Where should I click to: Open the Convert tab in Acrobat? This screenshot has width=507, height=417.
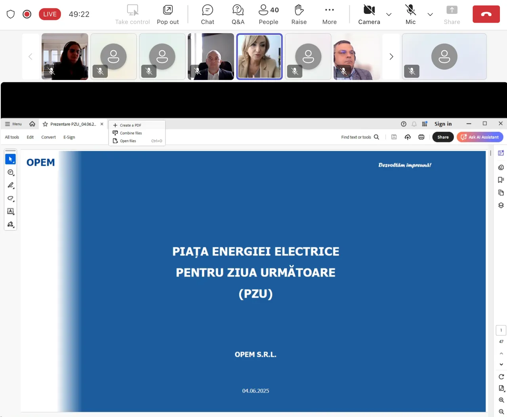(48, 137)
